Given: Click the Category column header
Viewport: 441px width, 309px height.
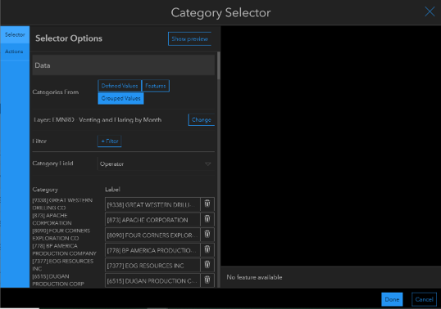Looking at the screenshot, I should [45, 190].
